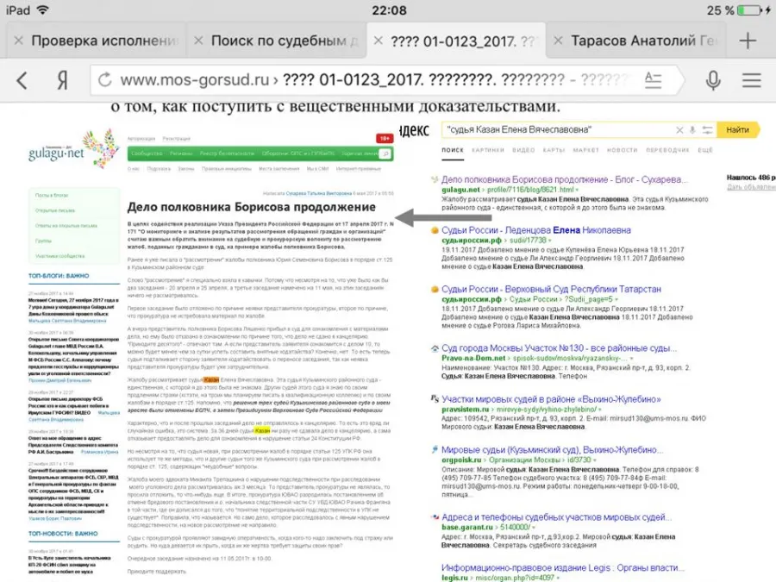Close the "Проверка исполнени" browser tab
The height and width of the screenshot is (582, 776).
click(x=18, y=41)
